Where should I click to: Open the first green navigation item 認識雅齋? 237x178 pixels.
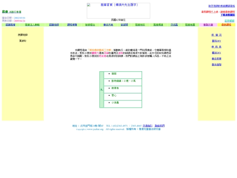pyautogui.click(x=11, y=25)
